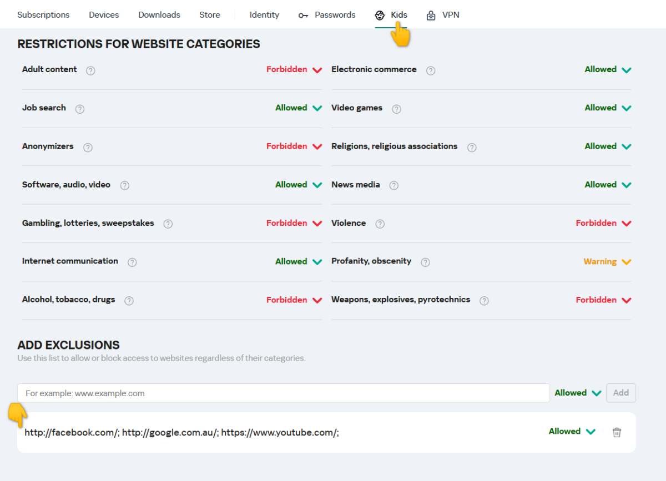Switch to the Passwords tab
This screenshot has width=666, height=481.
[327, 15]
